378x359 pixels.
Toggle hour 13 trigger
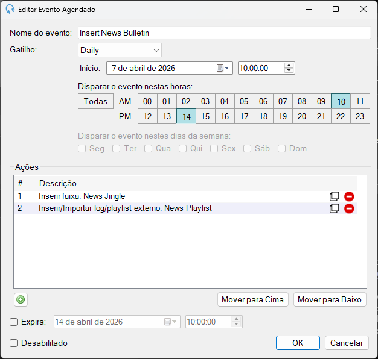coord(167,116)
